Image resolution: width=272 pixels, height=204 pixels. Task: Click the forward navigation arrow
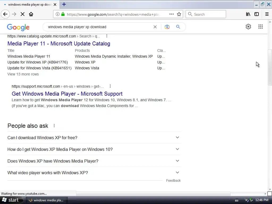coord(14,14)
